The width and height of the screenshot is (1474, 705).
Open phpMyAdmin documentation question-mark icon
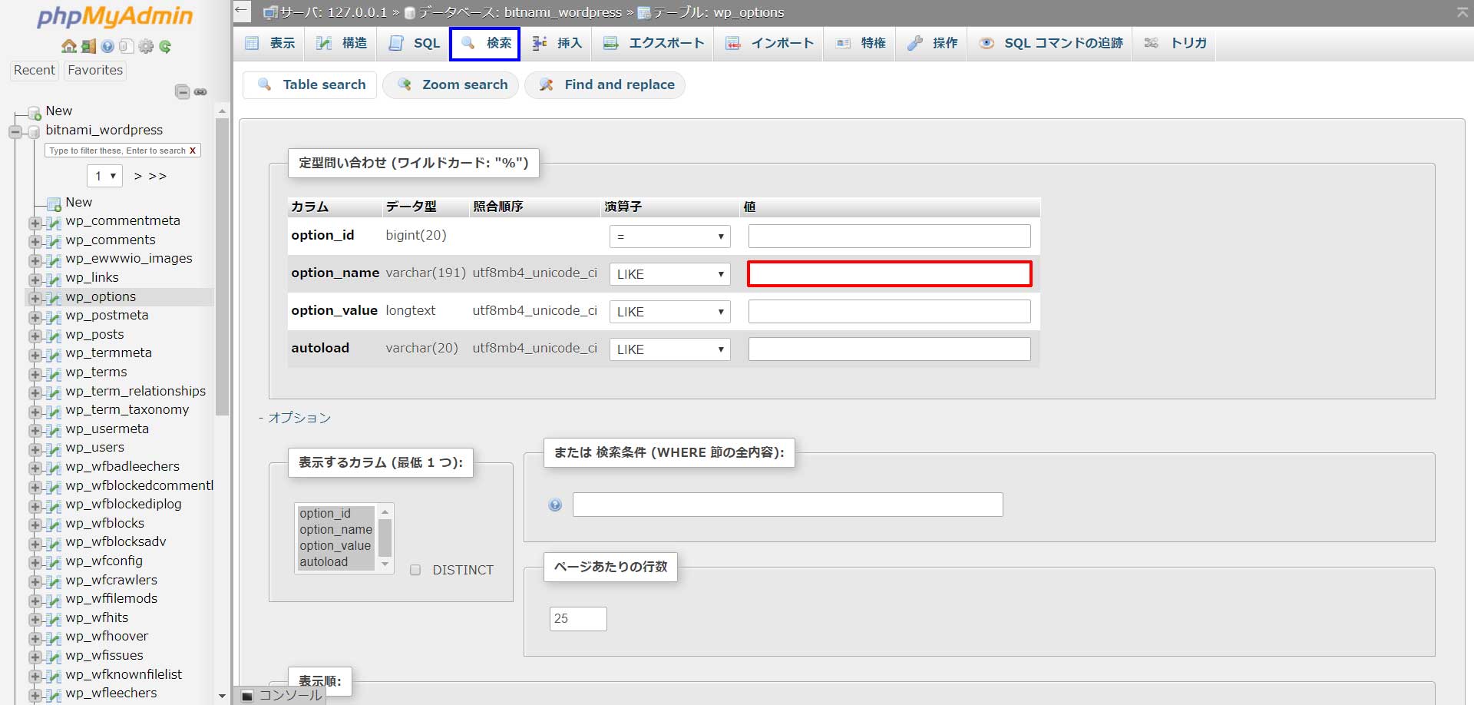coord(107,46)
